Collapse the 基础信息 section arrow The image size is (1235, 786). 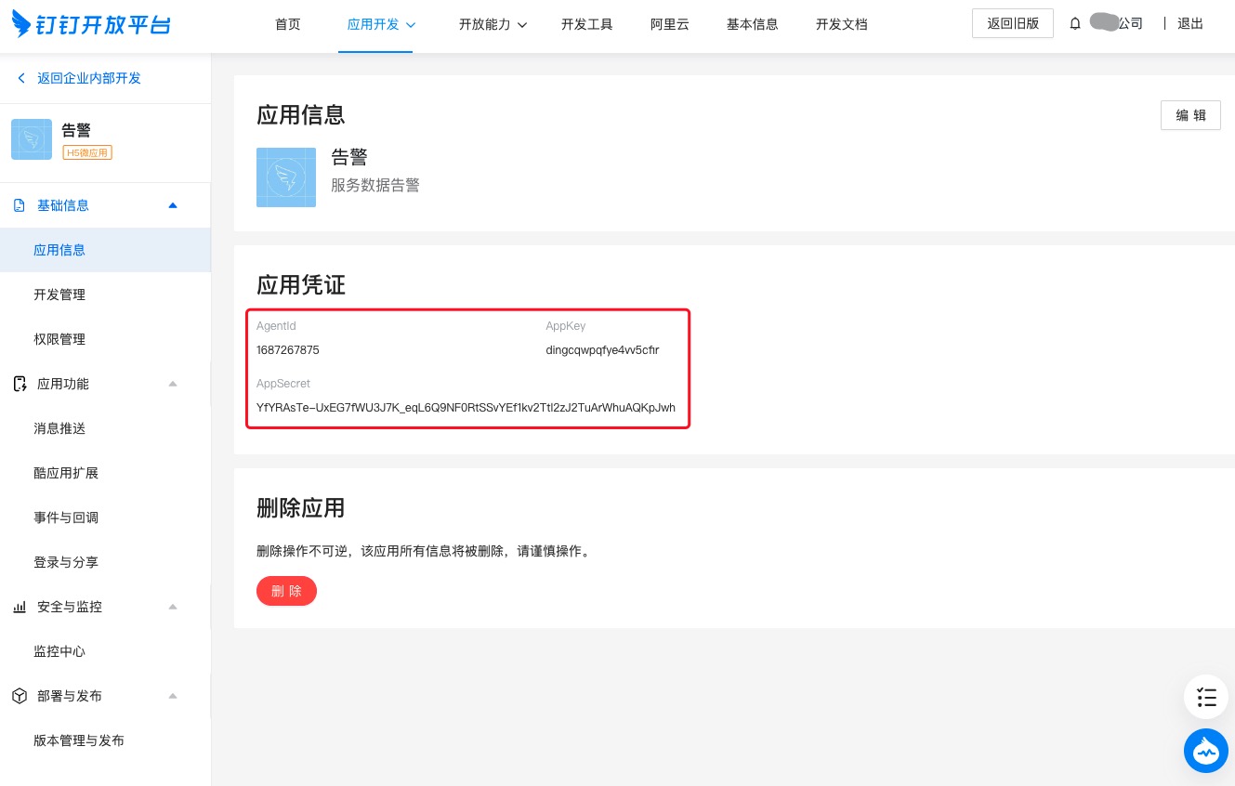[x=173, y=205]
